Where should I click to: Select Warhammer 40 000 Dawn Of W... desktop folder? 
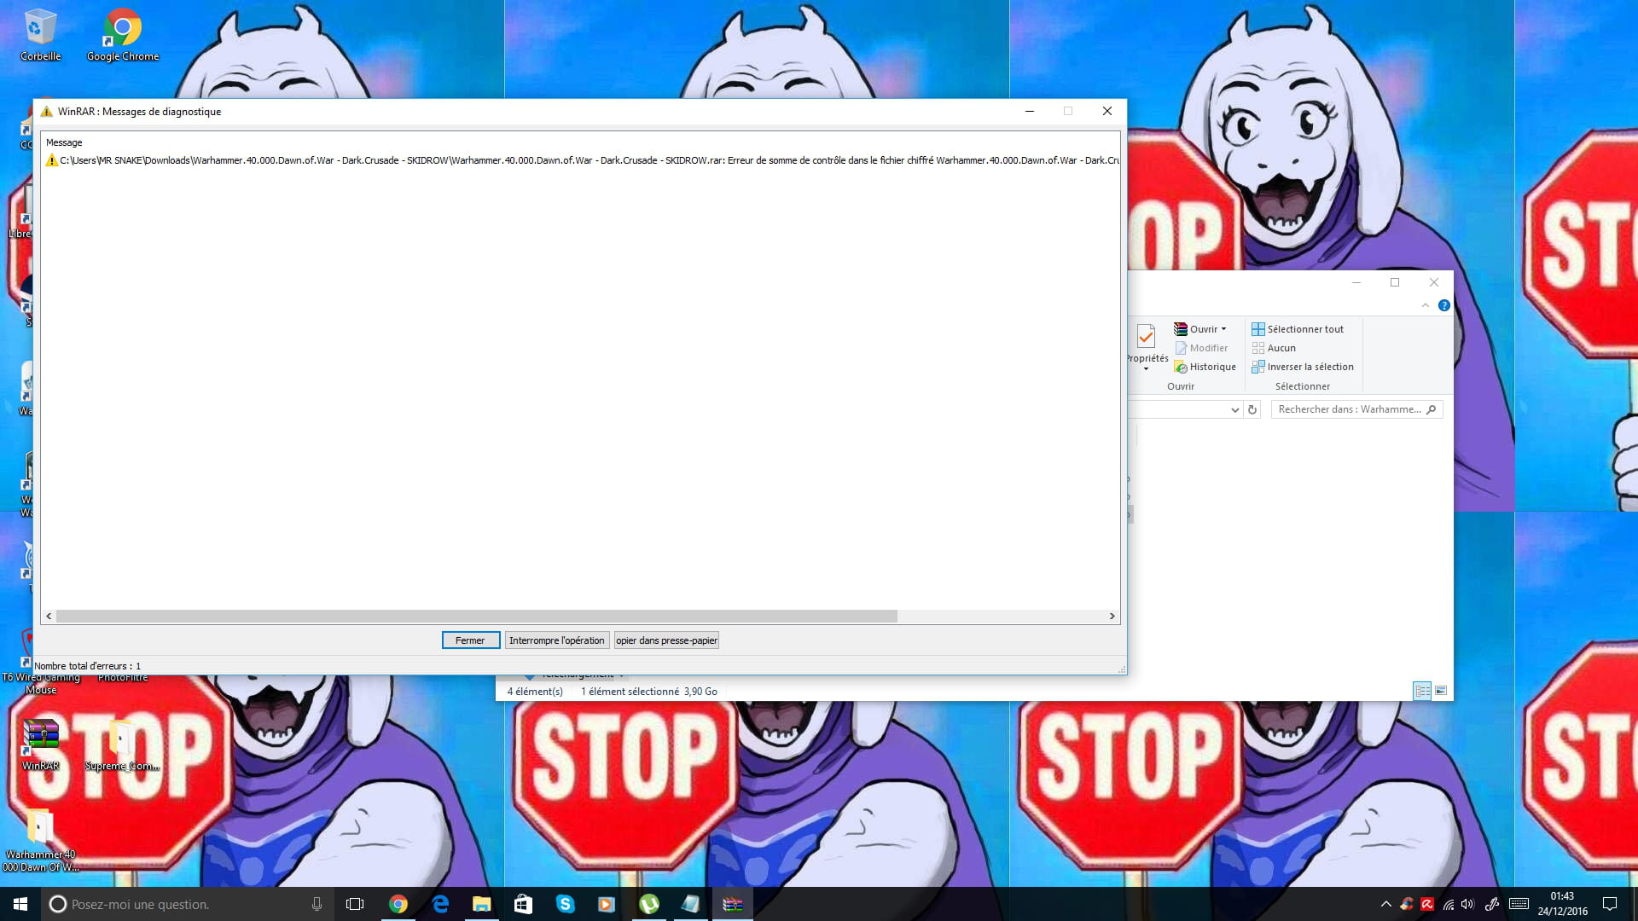pos(40,840)
